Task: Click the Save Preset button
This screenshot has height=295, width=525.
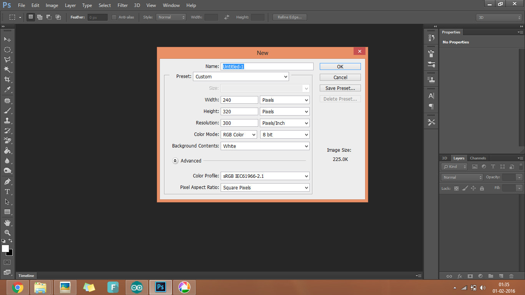Action: (x=340, y=88)
